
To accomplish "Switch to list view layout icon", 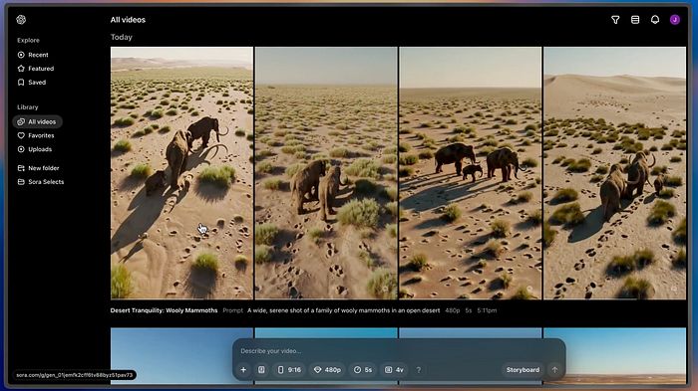I will coord(635,20).
